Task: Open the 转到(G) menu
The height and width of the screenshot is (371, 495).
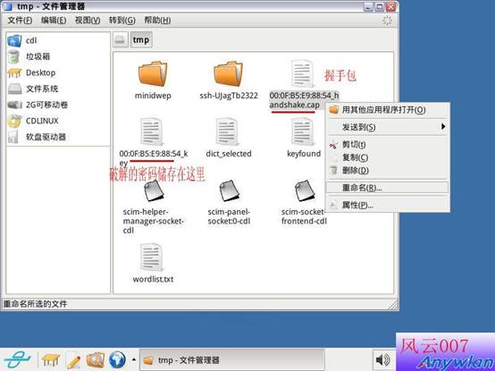Action: point(122,21)
